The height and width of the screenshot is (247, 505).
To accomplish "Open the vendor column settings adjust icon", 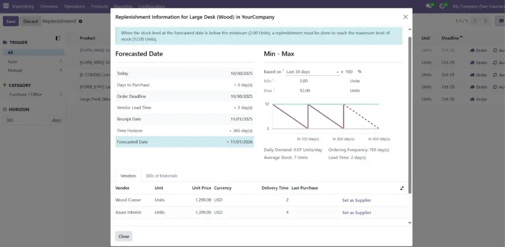I will point(402,188).
